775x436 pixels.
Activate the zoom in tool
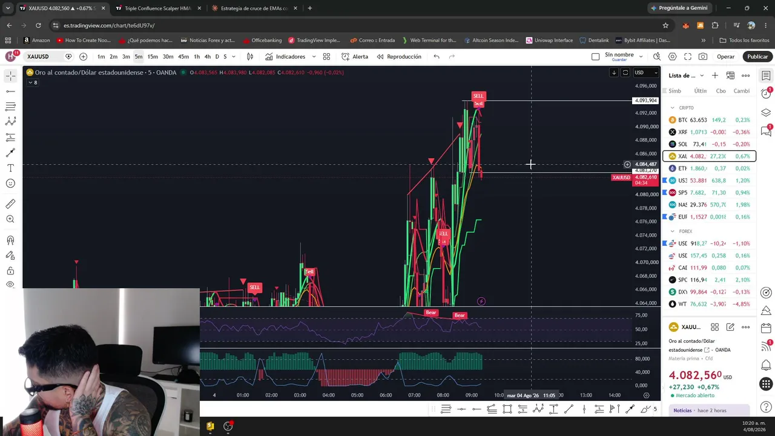(x=10, y=219)
